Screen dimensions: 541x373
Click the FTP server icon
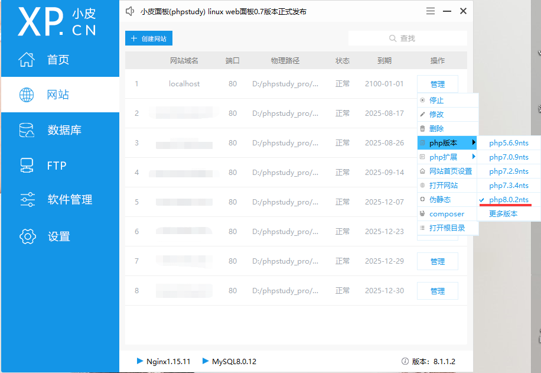point(27,166)
